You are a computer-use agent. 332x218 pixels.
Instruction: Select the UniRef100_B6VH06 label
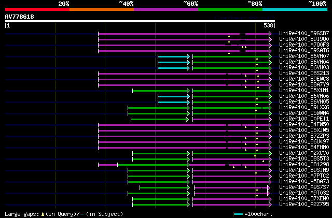[x=304, y=96]
